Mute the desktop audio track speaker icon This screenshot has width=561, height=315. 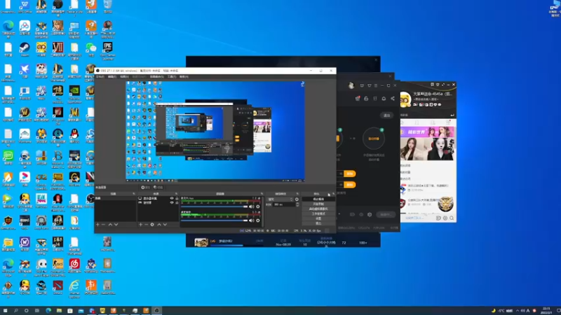coord(252,206)
